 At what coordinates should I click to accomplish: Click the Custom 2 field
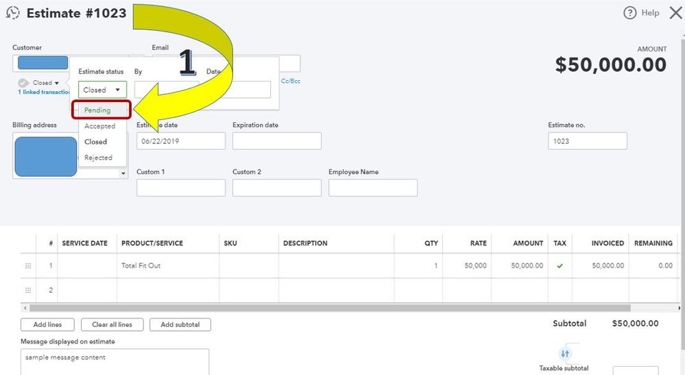point(277,188)
